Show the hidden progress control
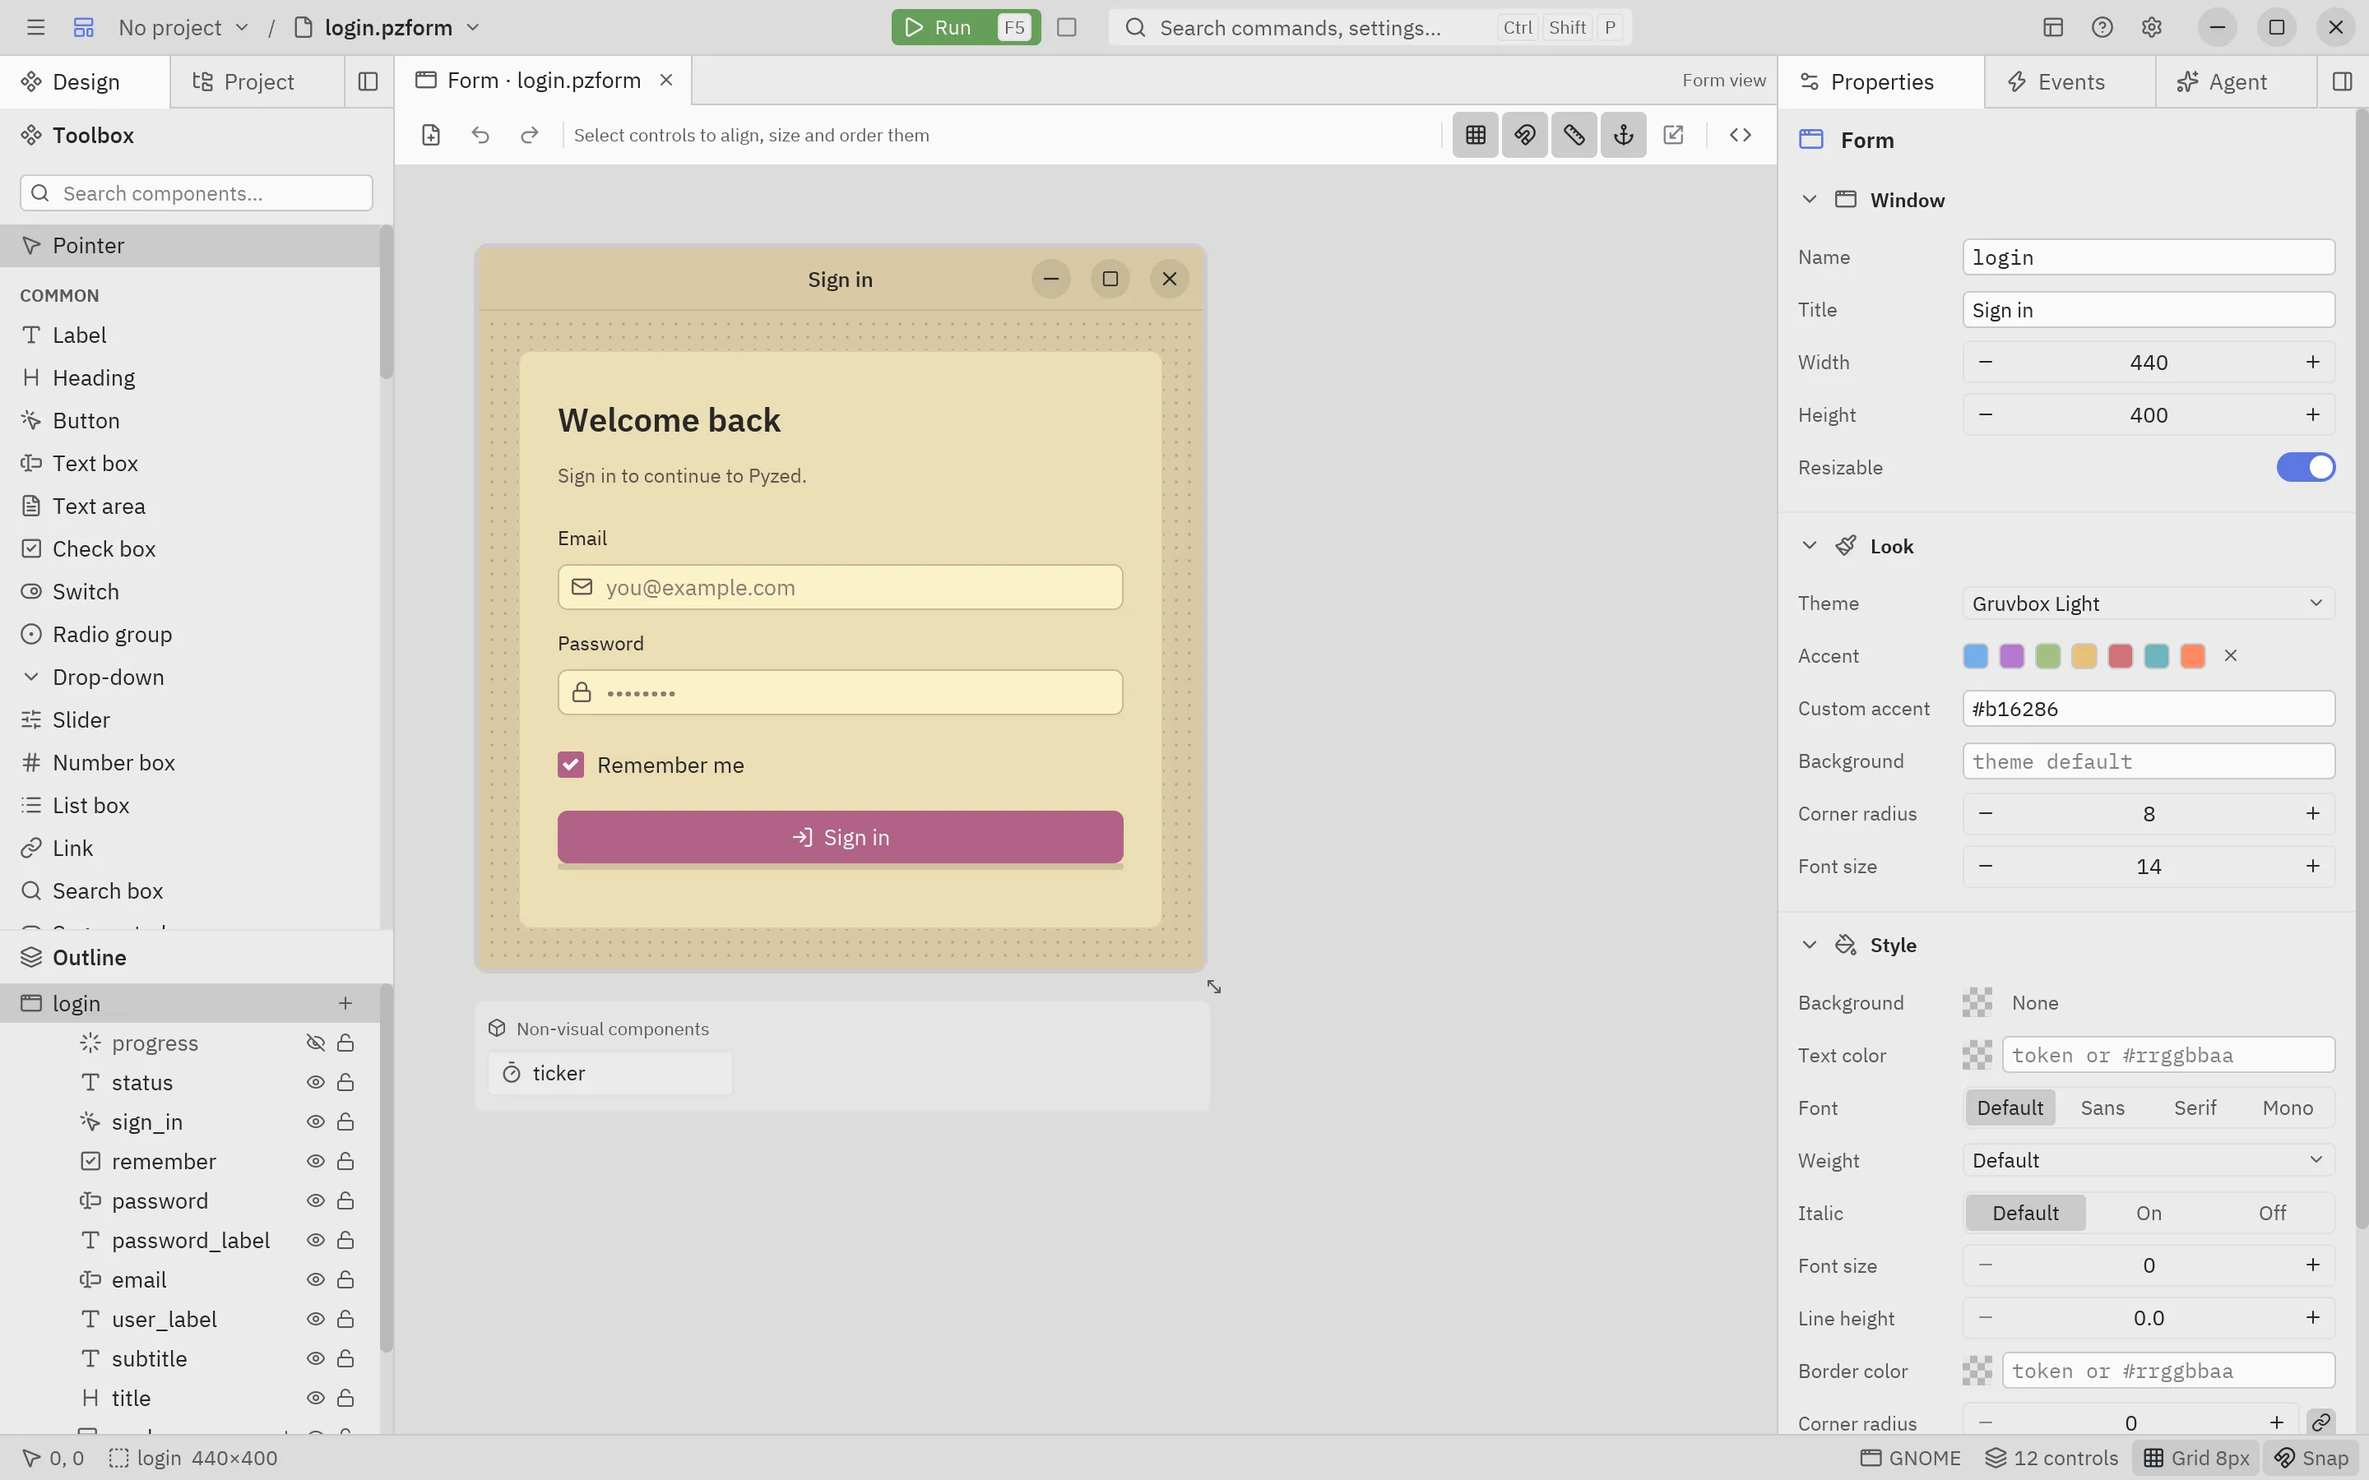2369x1480 pixels. click(x=315, y=1043)
